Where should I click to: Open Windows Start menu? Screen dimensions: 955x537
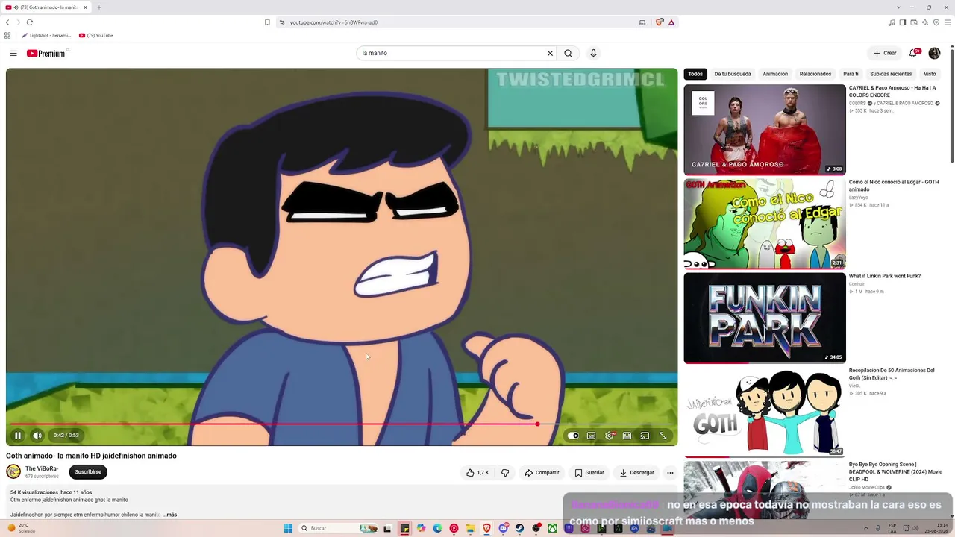[x=288, y=528]
